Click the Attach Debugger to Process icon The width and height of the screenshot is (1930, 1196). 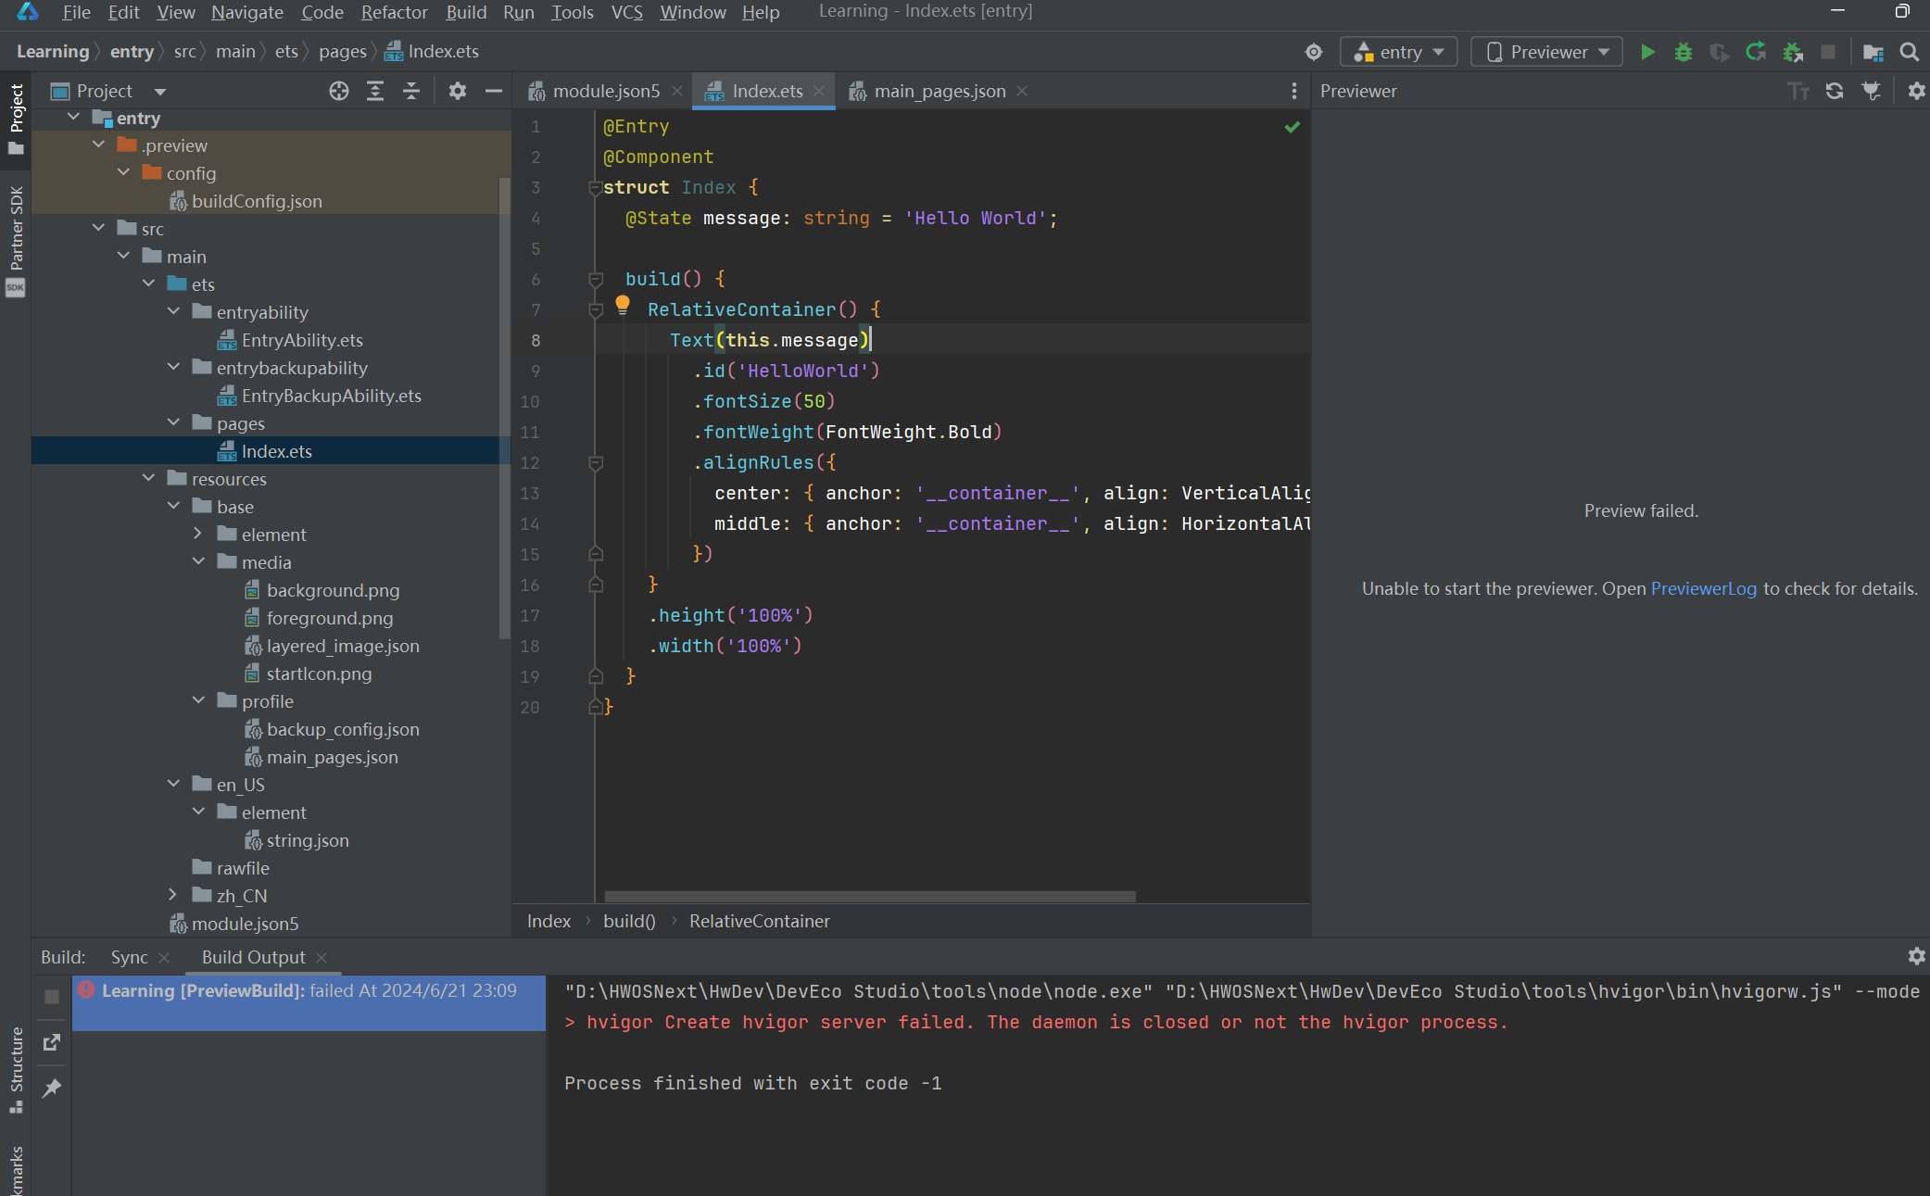point(1793,52)
